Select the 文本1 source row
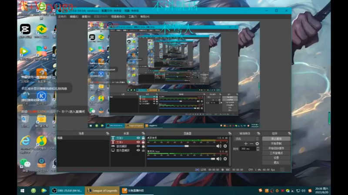Screen dimensions: 348x195 point(128,142)
